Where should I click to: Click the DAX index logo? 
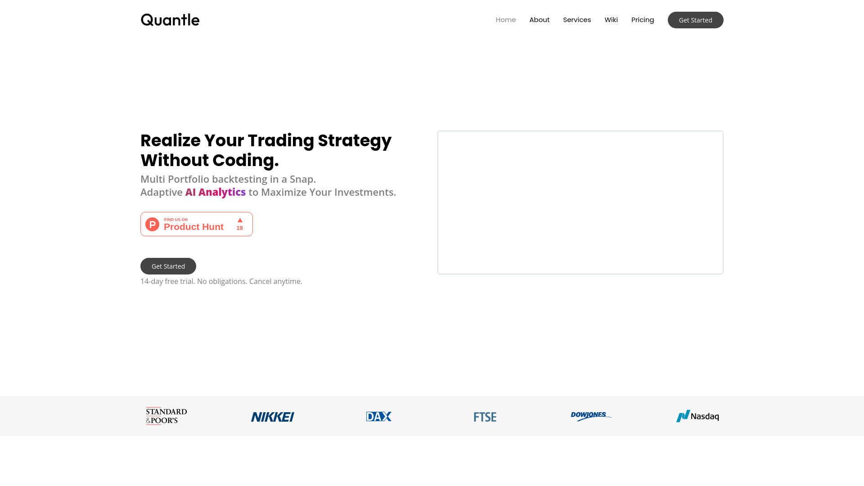point(379,416)
